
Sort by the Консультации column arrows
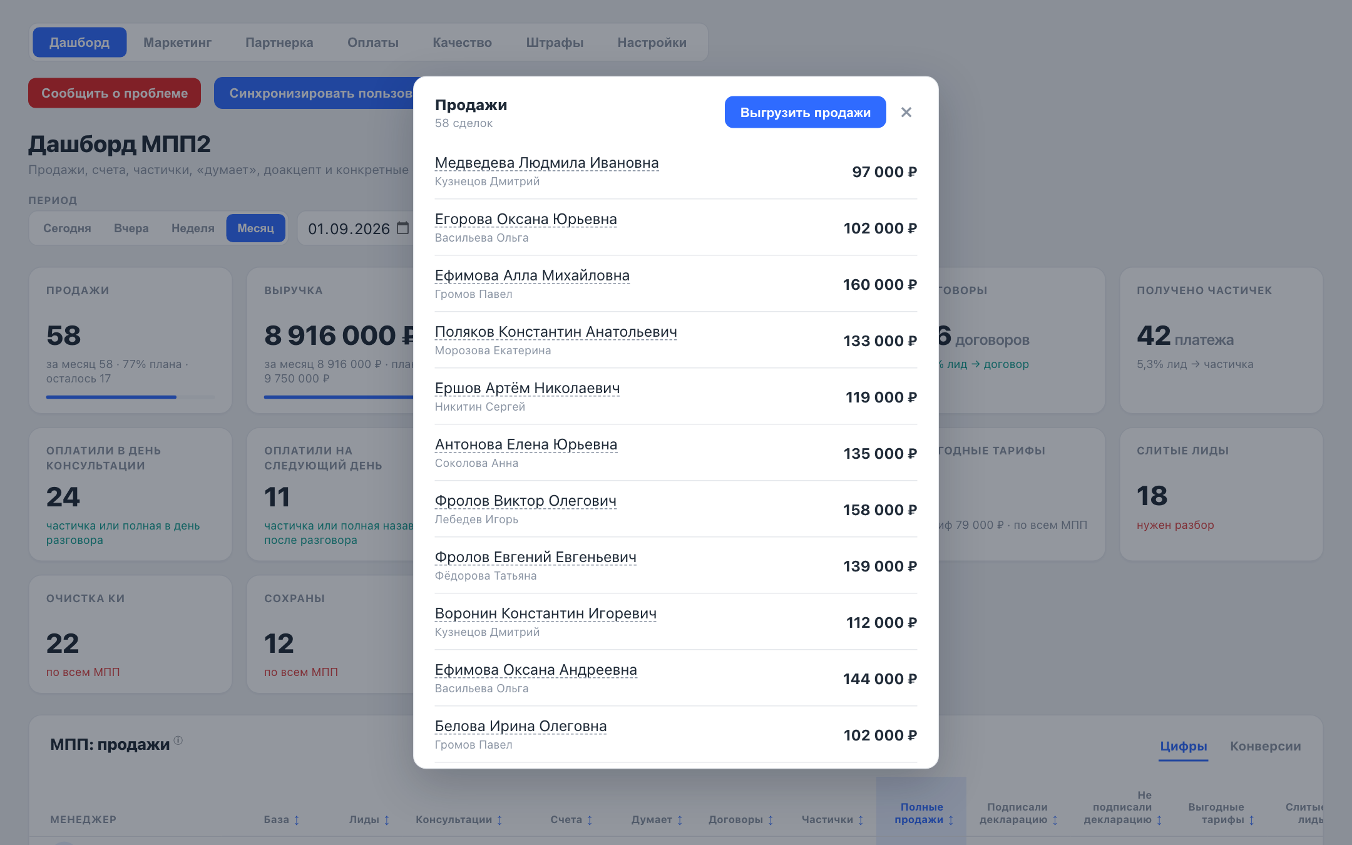pos(499,820)
